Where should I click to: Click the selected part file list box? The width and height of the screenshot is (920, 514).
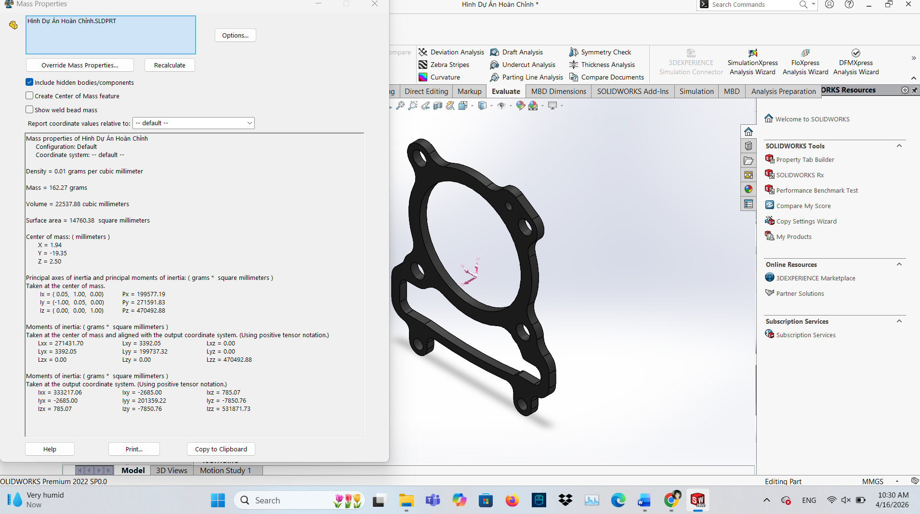[x=111, y=35]
